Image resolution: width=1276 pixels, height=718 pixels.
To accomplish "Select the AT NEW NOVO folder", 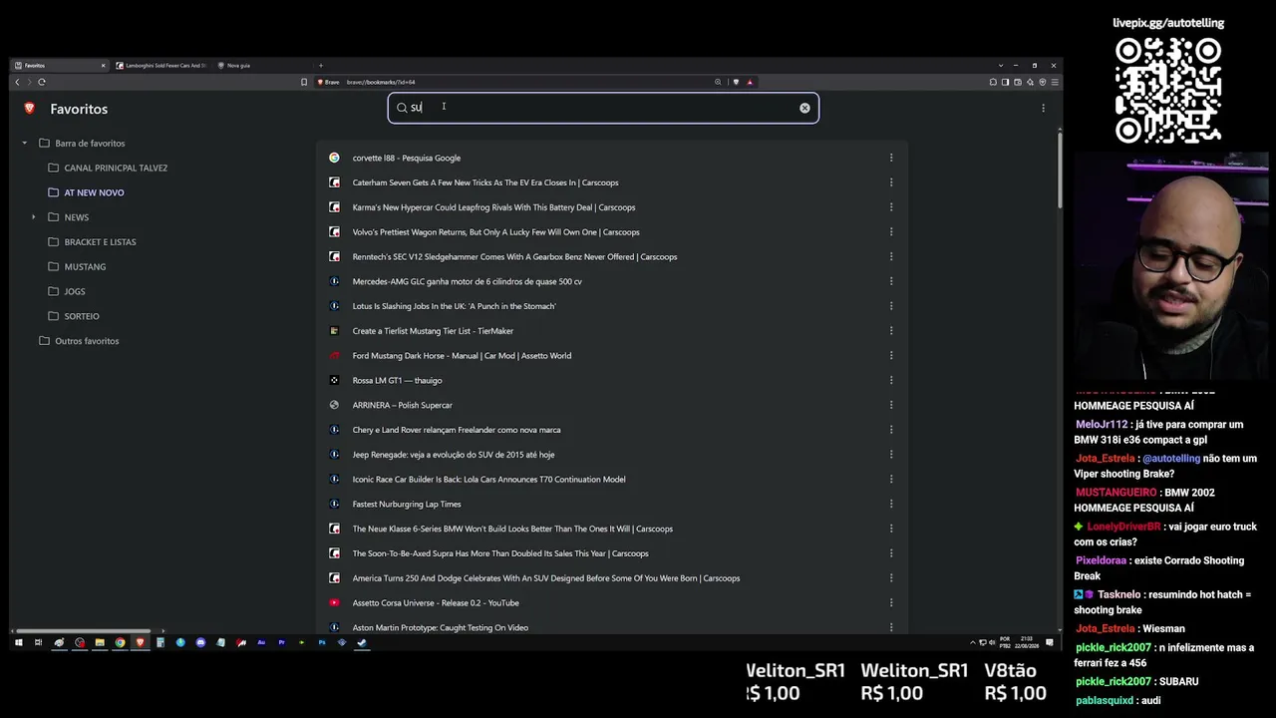I will [94, 192].
